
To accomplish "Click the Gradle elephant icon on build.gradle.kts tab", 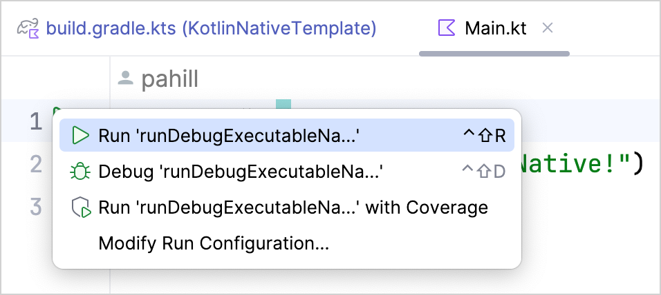I will pos(28,28).
